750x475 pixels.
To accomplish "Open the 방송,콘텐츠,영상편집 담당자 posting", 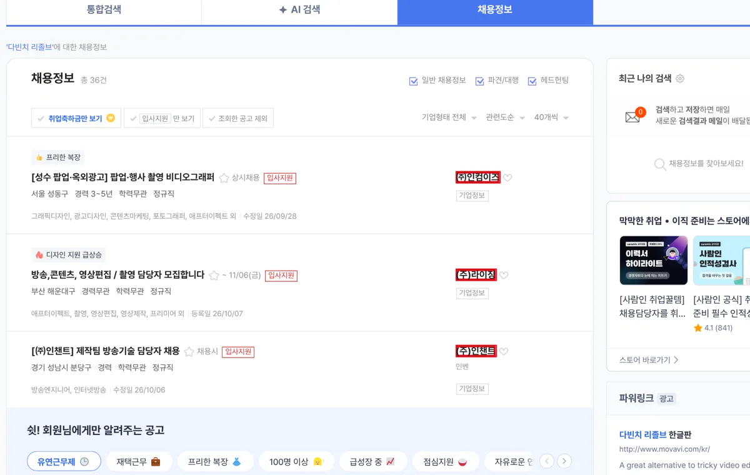I will [117, 275].
